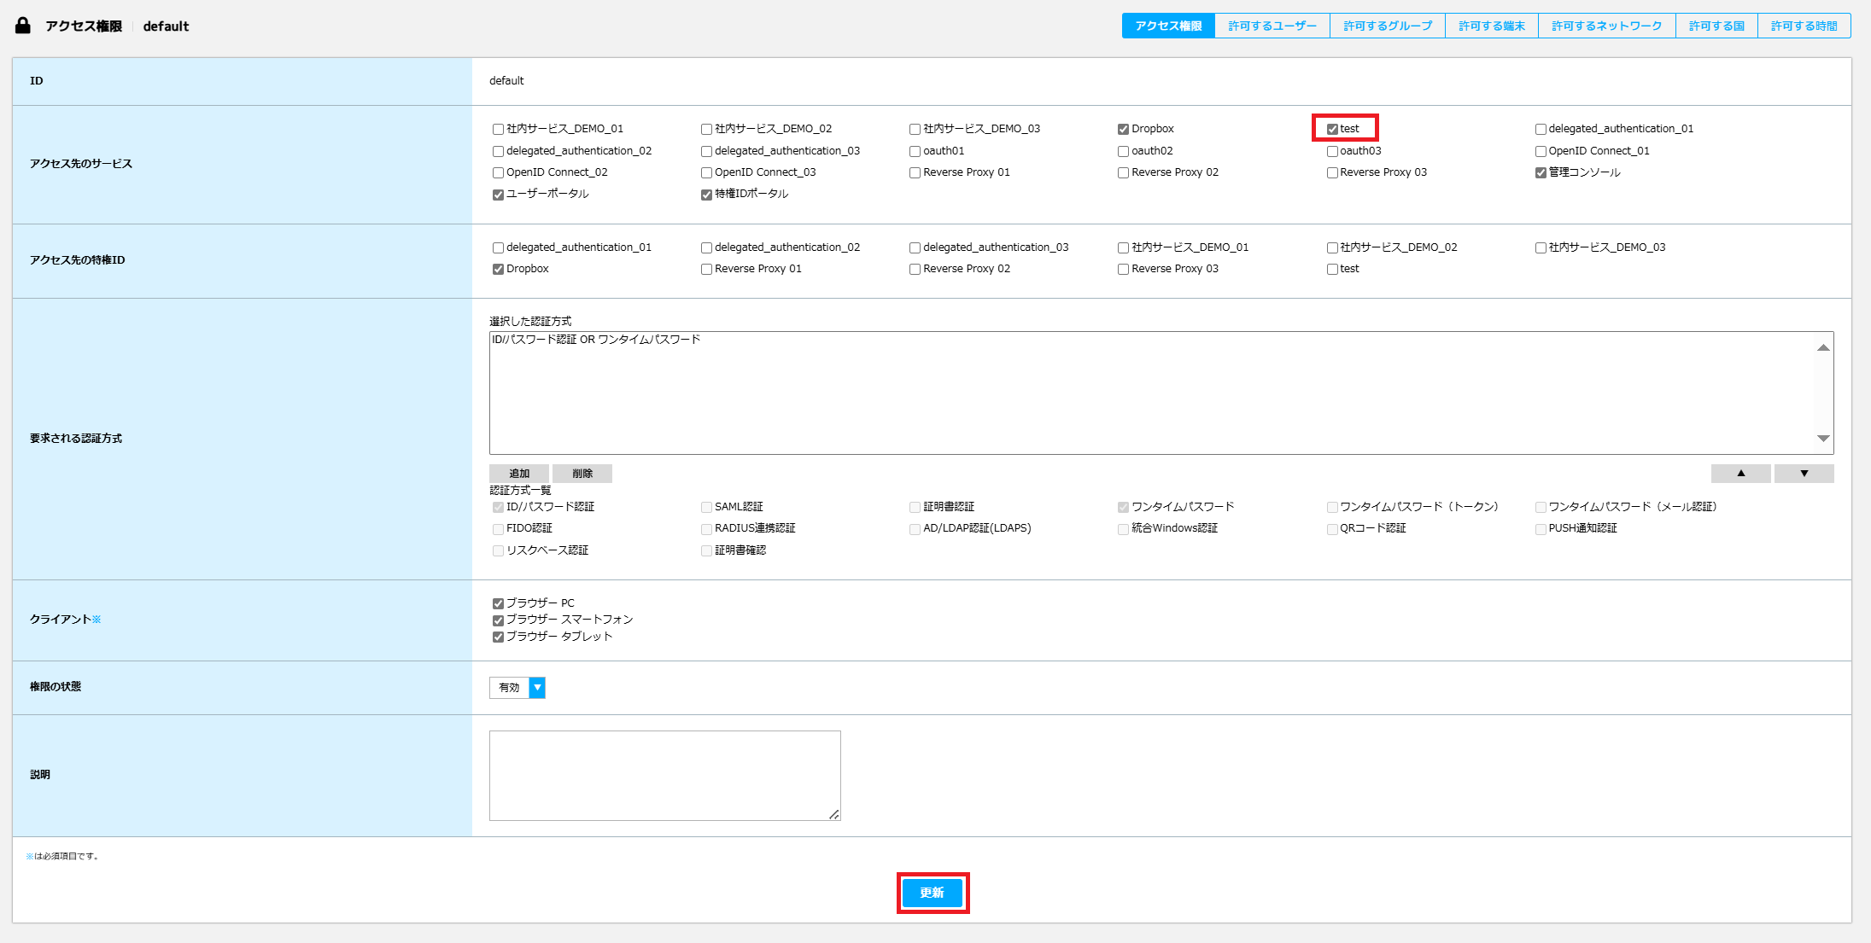Open the 許可するグループ tab
Viewport: 1871px width, 943px height.
pos(1388,26)
